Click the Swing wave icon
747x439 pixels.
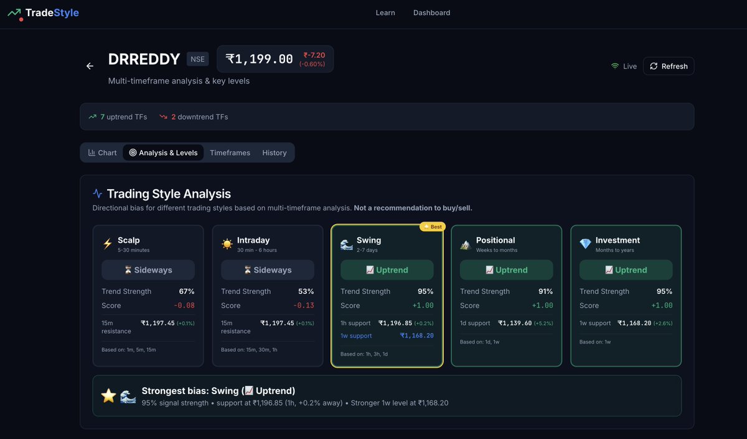(347, 244)
